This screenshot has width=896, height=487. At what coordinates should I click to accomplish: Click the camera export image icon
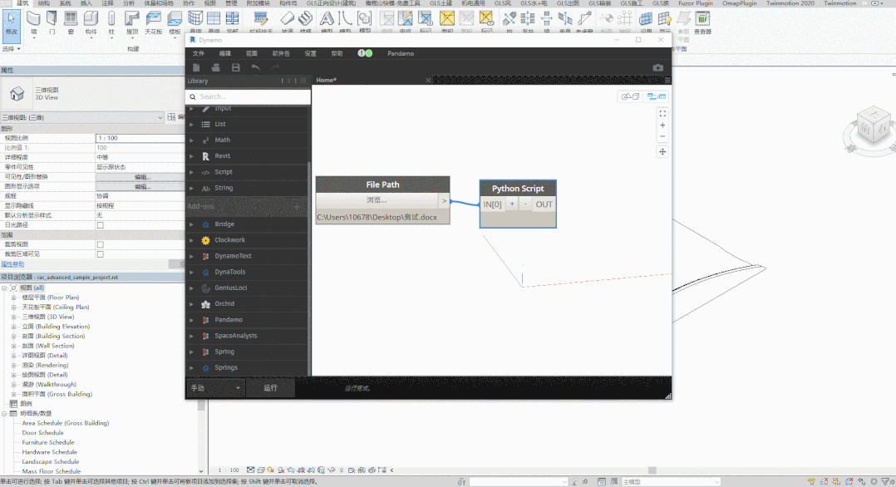click(657, 67)
